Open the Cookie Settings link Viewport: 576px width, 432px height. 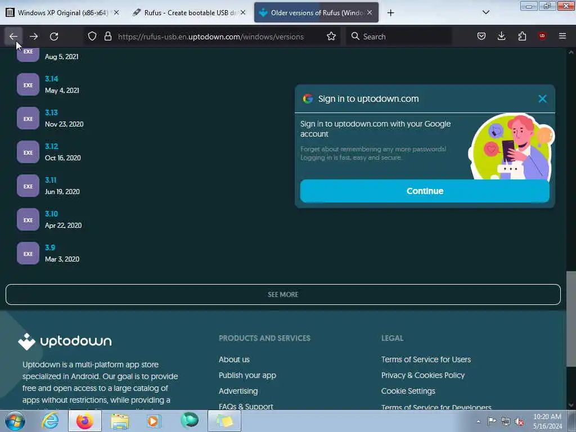[x=408, y=391]
